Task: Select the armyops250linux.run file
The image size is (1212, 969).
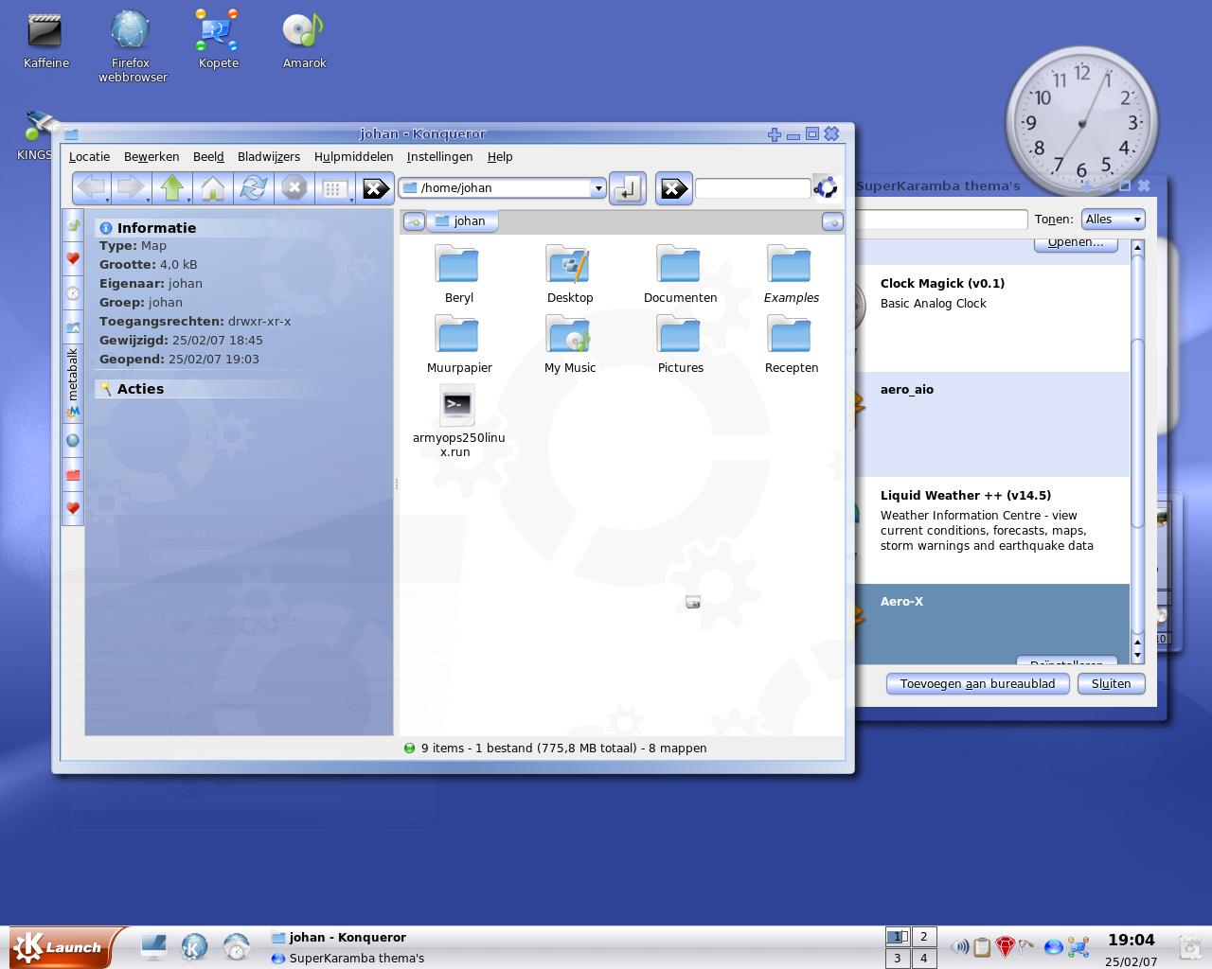Action: tap(458, 421)
